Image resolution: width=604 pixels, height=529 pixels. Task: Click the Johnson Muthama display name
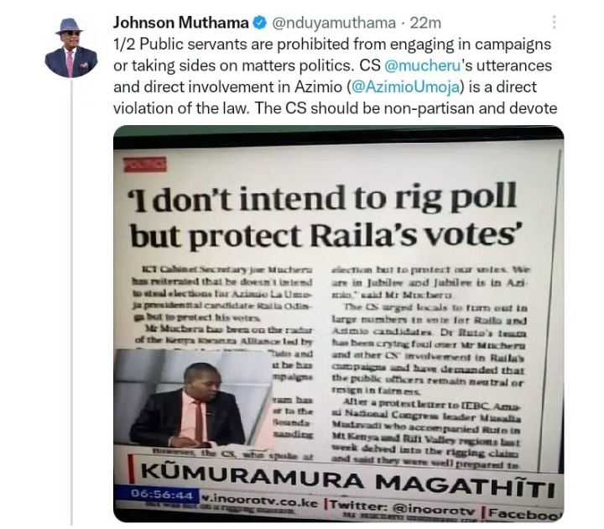point(180,23)
